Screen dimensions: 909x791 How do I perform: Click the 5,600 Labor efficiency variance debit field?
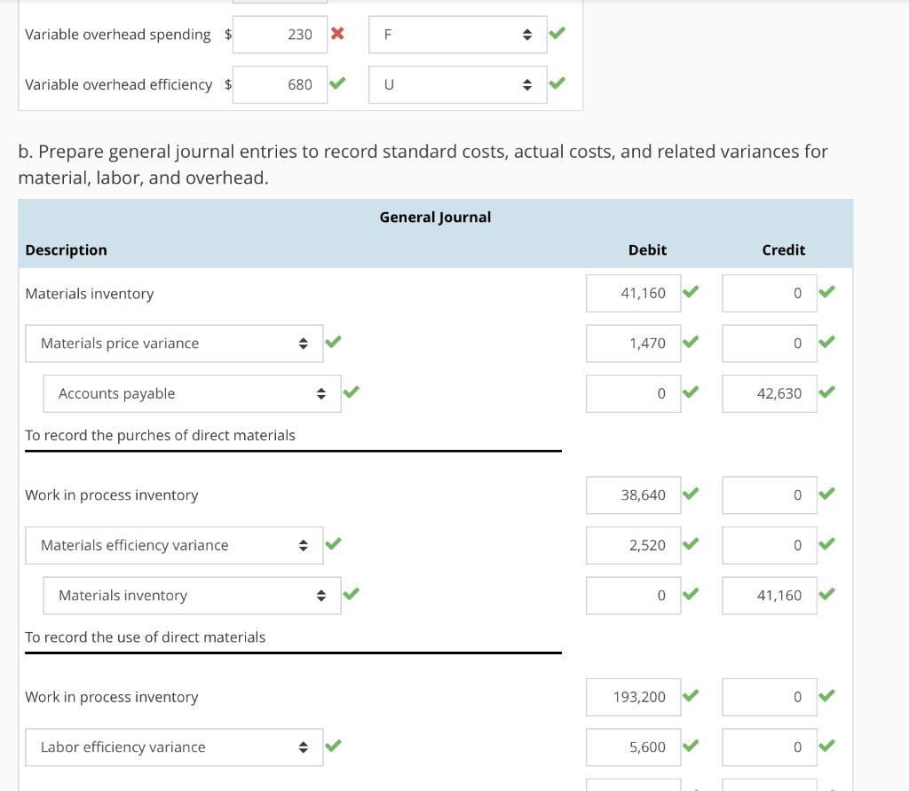[633, 747]
